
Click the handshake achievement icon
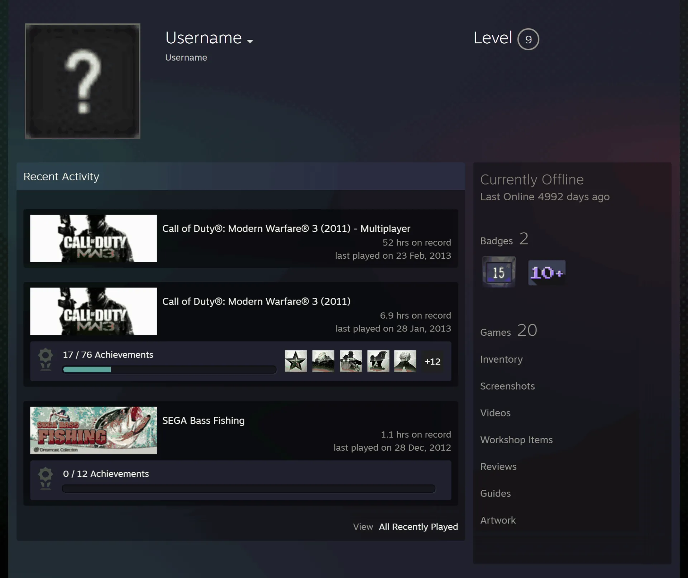pos(405,361)
